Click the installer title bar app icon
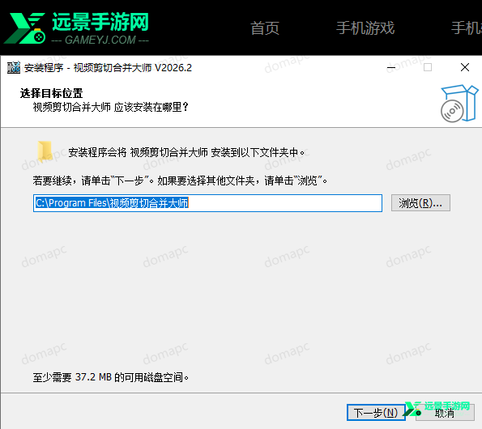The image size is (482, 429). coord(14,67)
